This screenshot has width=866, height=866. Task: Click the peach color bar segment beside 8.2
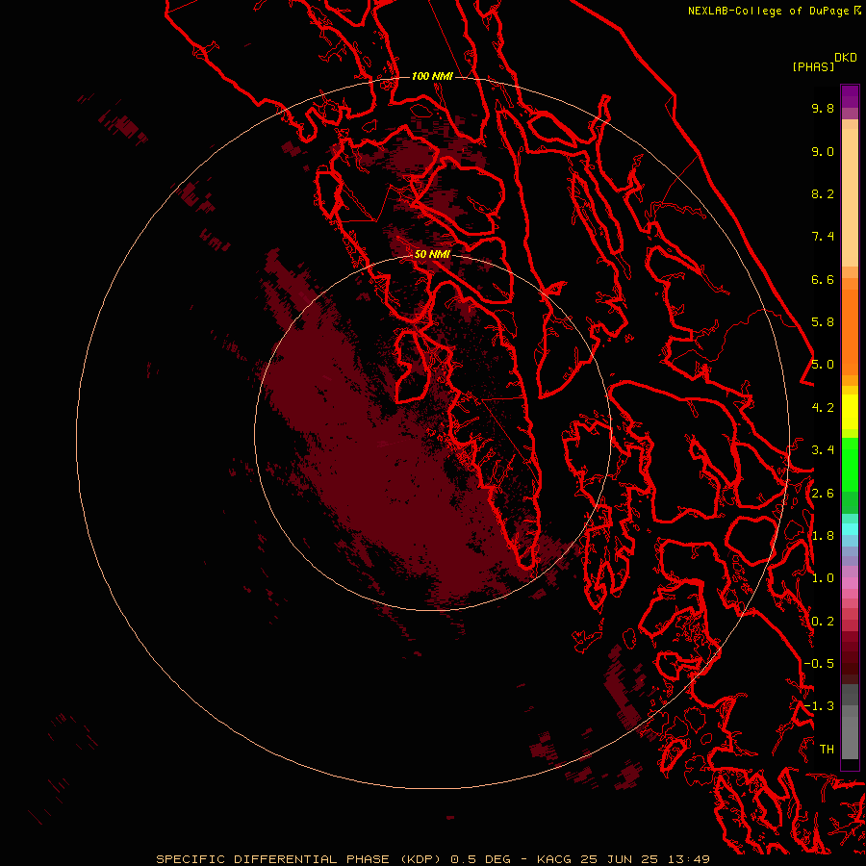(850, 196)
